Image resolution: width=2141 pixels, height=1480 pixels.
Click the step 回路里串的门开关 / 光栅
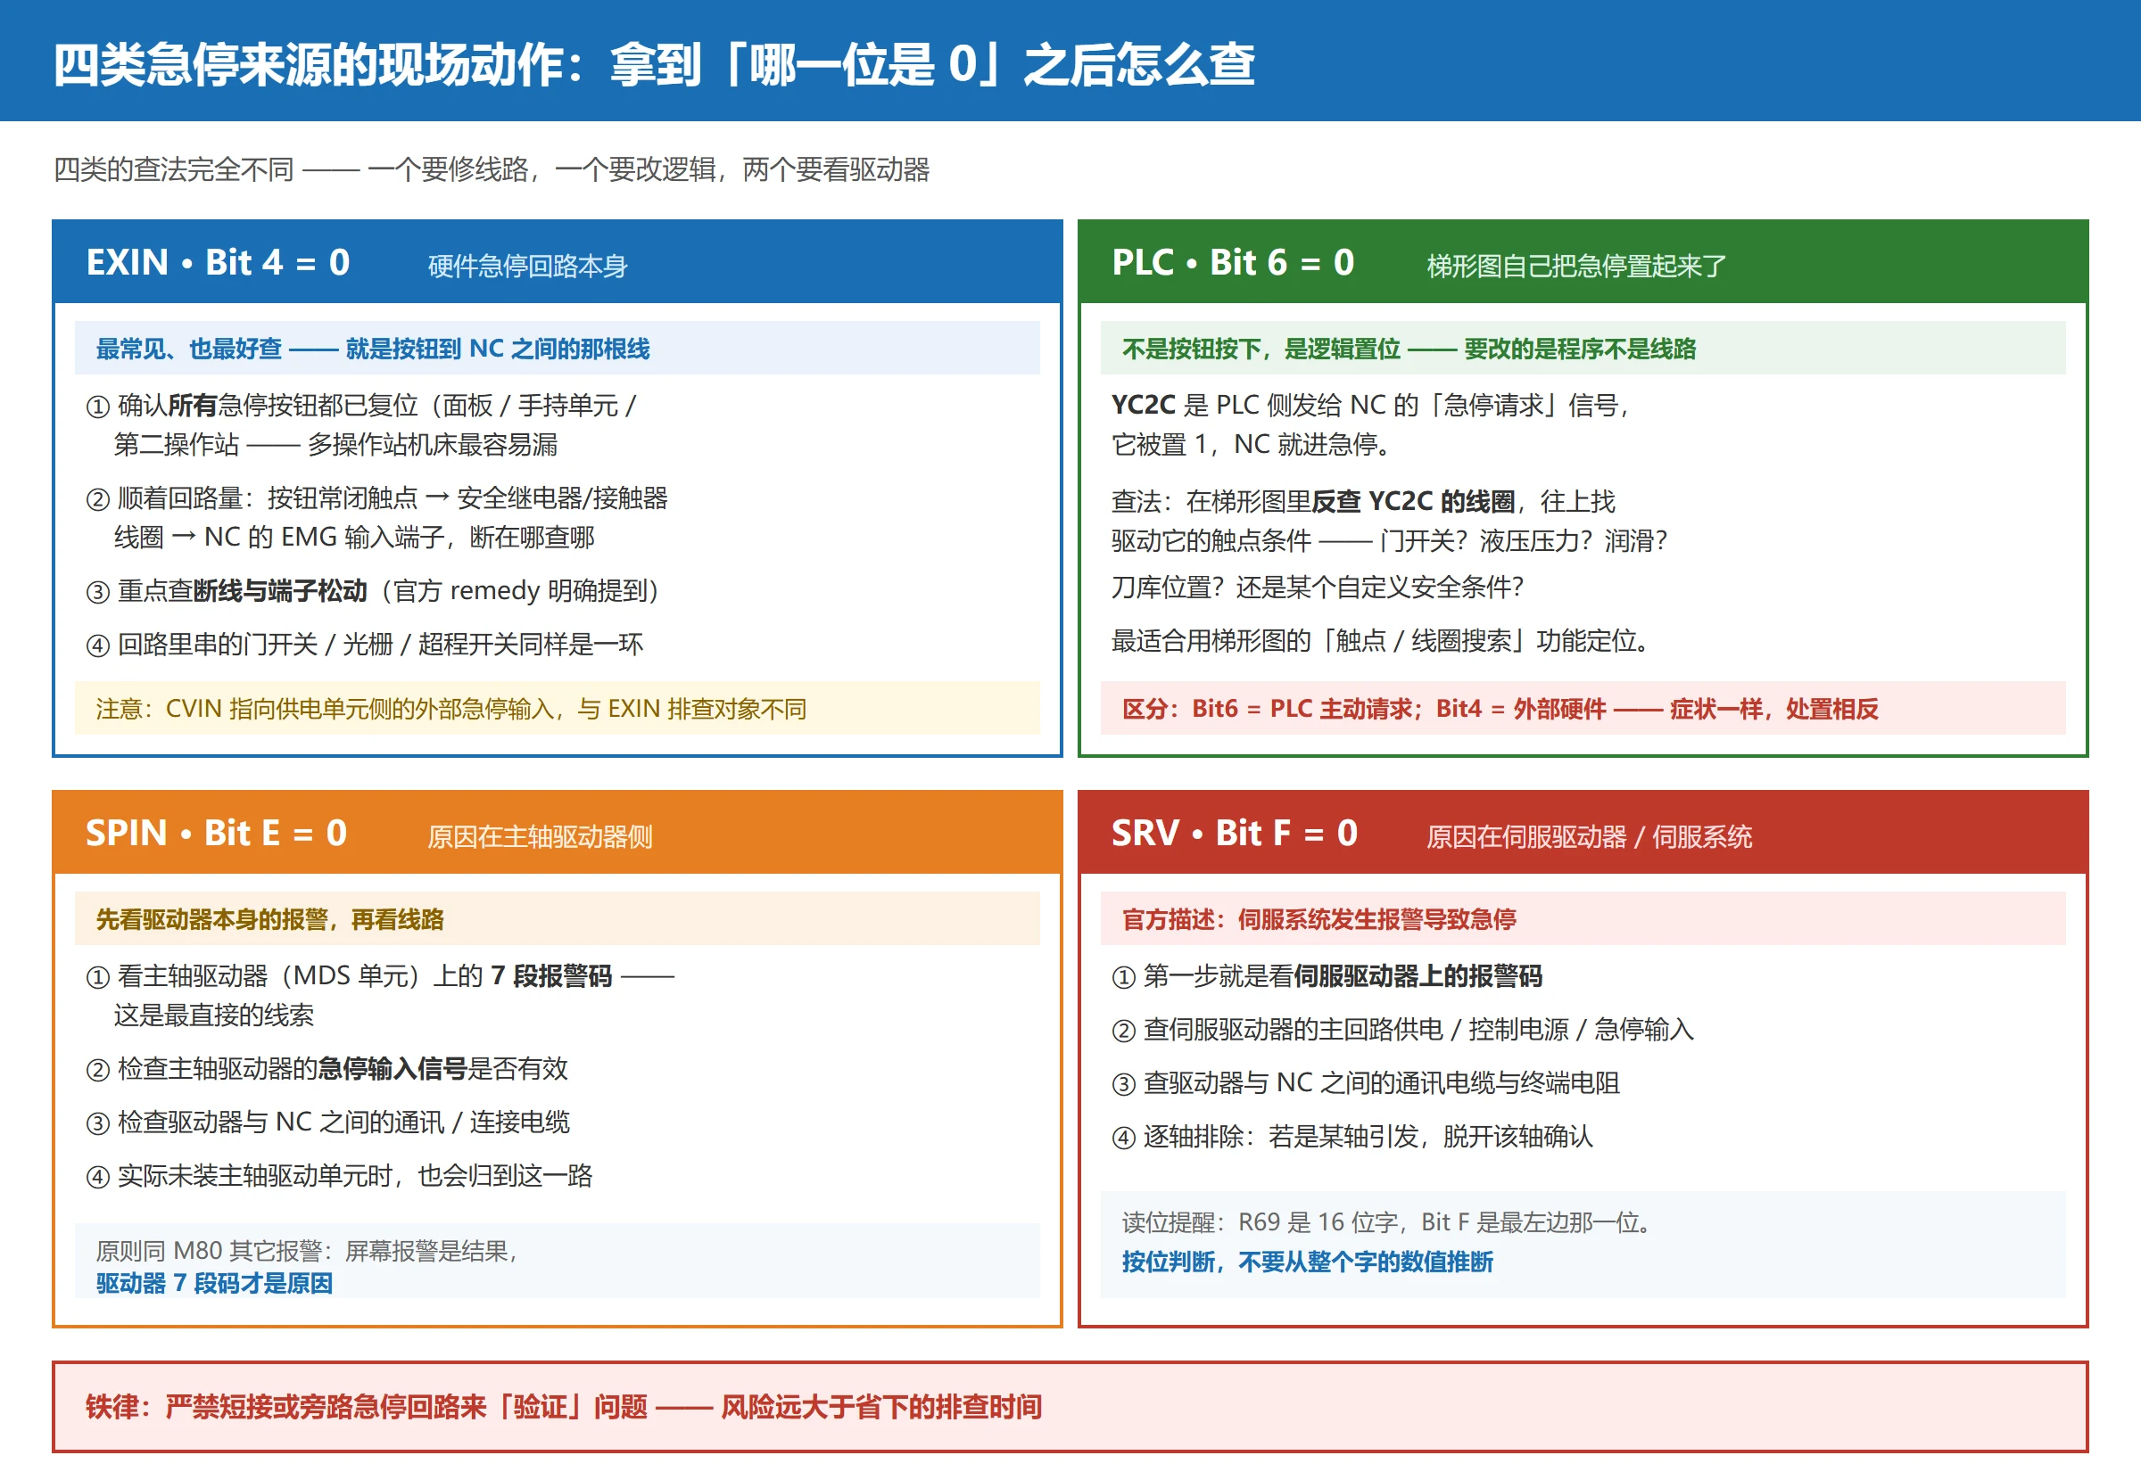pos(365,644)
